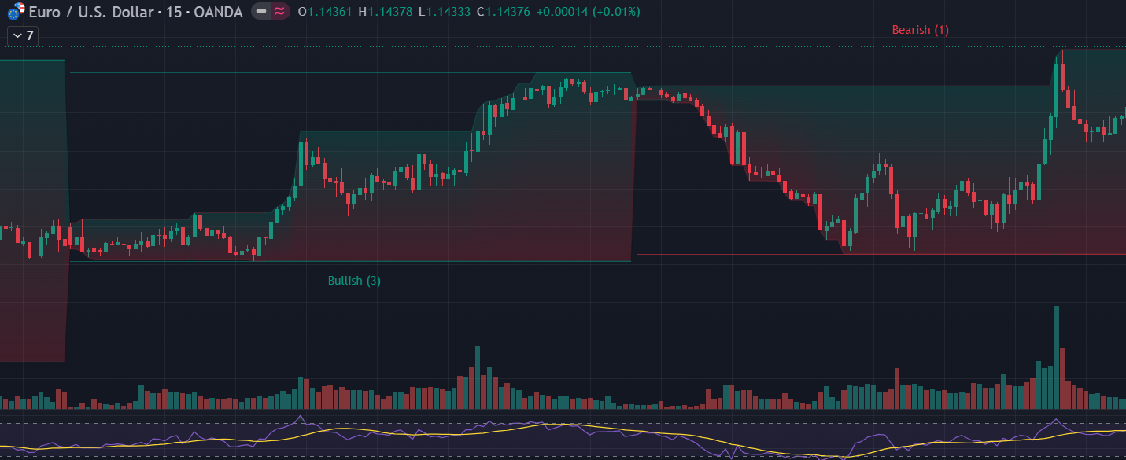Click the Bearish (1) label
Image resolution: width=1126 pixels, height=460 pixels.
tap(920, 30)
